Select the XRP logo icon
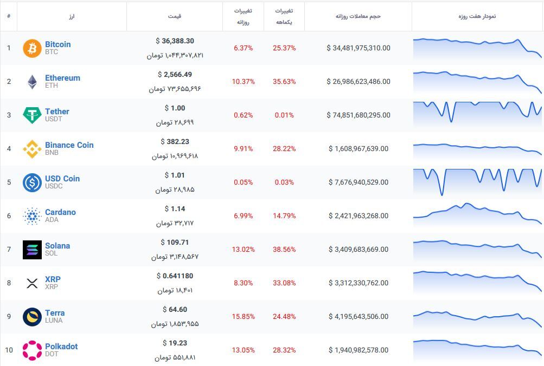The image size is (544, 366). [32, 283]
